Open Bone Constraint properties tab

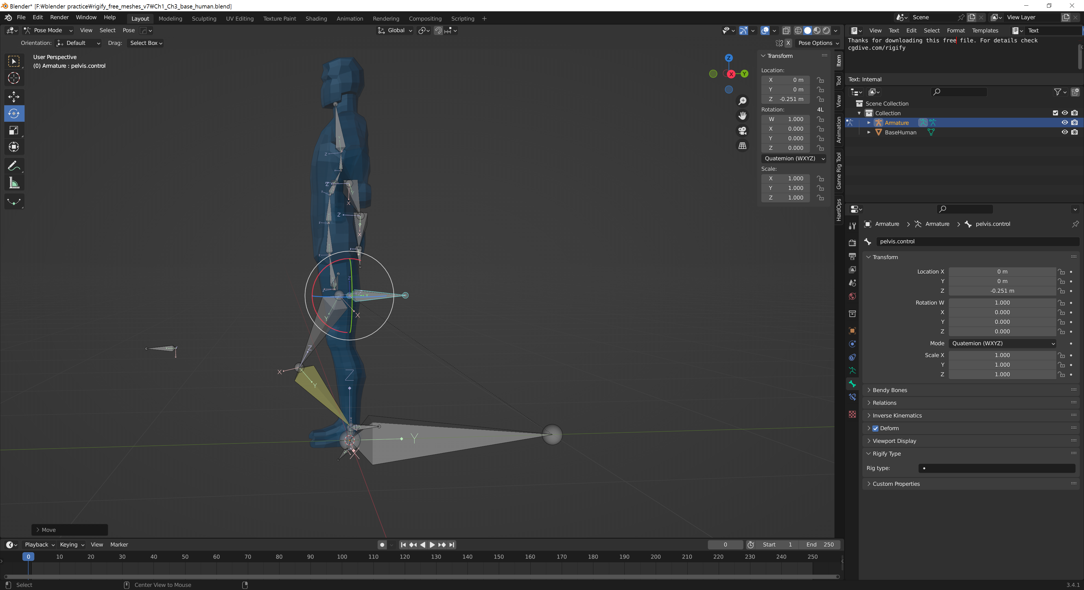coord(852,397)
